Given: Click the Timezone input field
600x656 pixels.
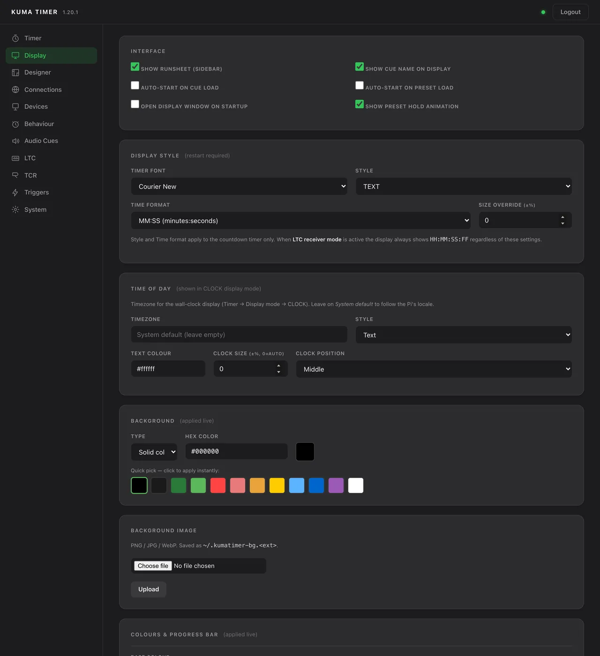Looking at the screenshot, I should 239,335.
